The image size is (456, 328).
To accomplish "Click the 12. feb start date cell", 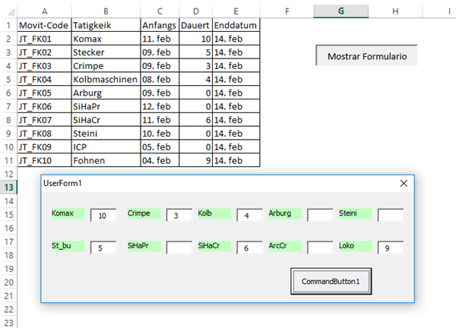I will click(x=160, y=106).
